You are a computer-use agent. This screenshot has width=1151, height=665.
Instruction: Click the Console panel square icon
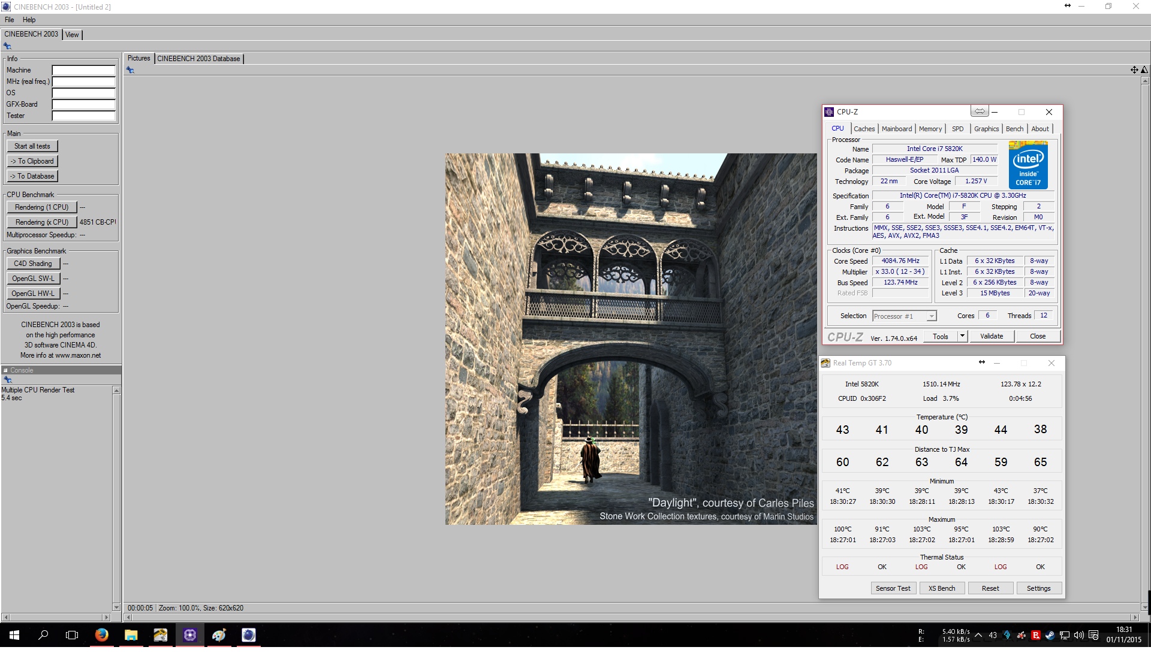pyautogui.click(x=5, y=370)
